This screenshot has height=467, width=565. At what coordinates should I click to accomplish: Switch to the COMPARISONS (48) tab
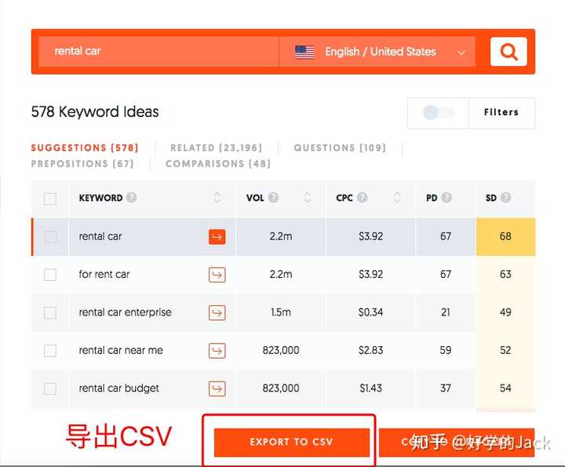pos(218,163)
